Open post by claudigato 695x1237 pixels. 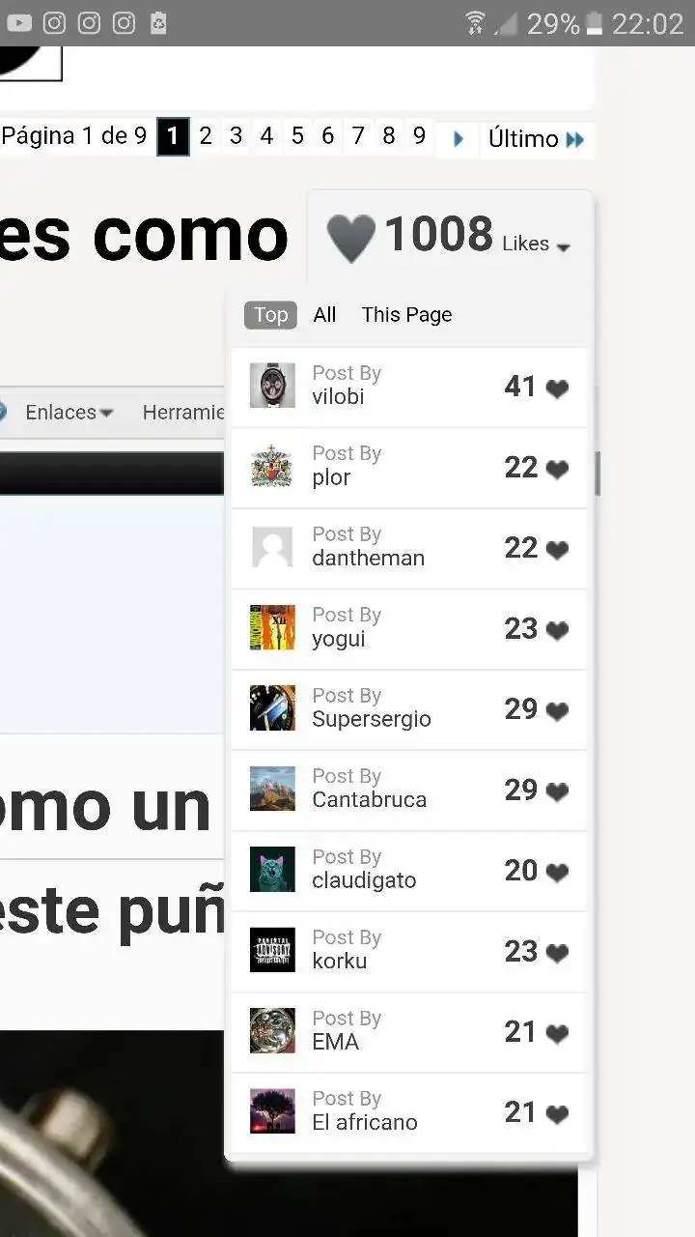point(409,871)
